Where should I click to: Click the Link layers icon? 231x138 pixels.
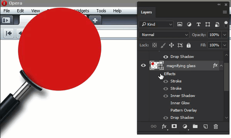(x=154, y=126)
